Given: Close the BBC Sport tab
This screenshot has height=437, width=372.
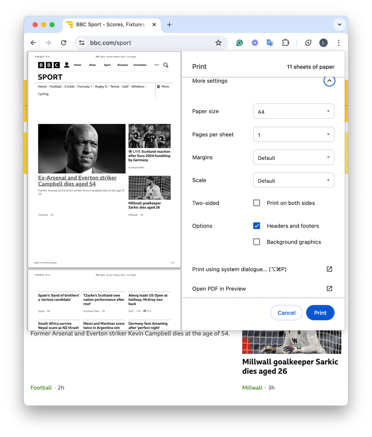Looking at the screenshot, I should point(154,25).
